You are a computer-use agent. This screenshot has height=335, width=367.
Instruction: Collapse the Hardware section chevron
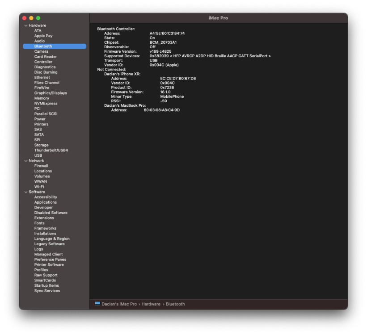[26, 25]
